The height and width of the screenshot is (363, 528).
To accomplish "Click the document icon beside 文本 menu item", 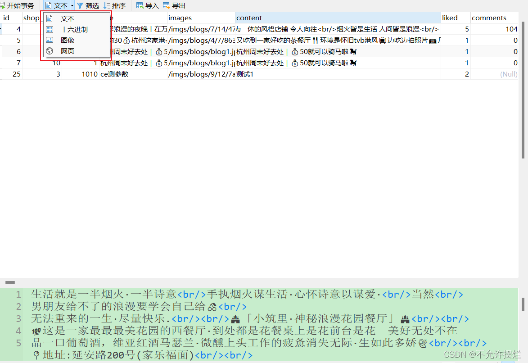I will click(50, 18).
